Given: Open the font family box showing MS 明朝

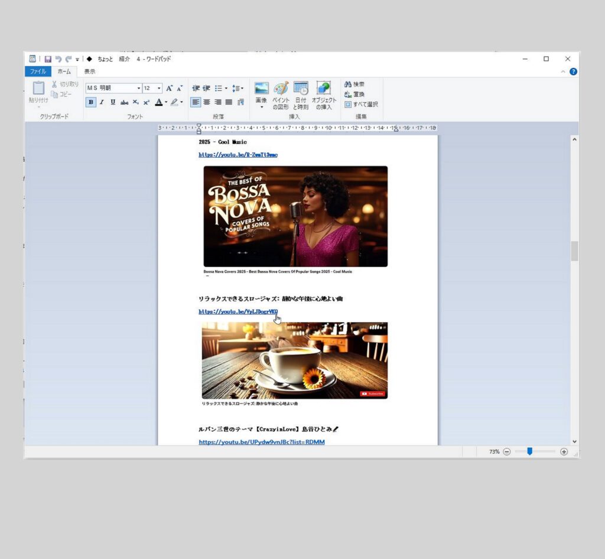Looking at the screenshot, I should (113, 88).
